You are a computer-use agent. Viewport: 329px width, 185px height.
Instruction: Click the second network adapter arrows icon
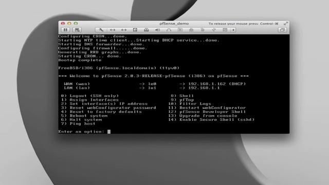coord(124,30)
